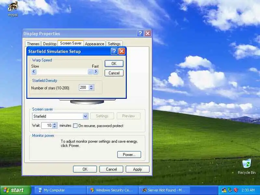This screenshot has width=260, height=195.
Task: Switch to Windows Security Center taskbar item
Action: (x=112, y=190)
